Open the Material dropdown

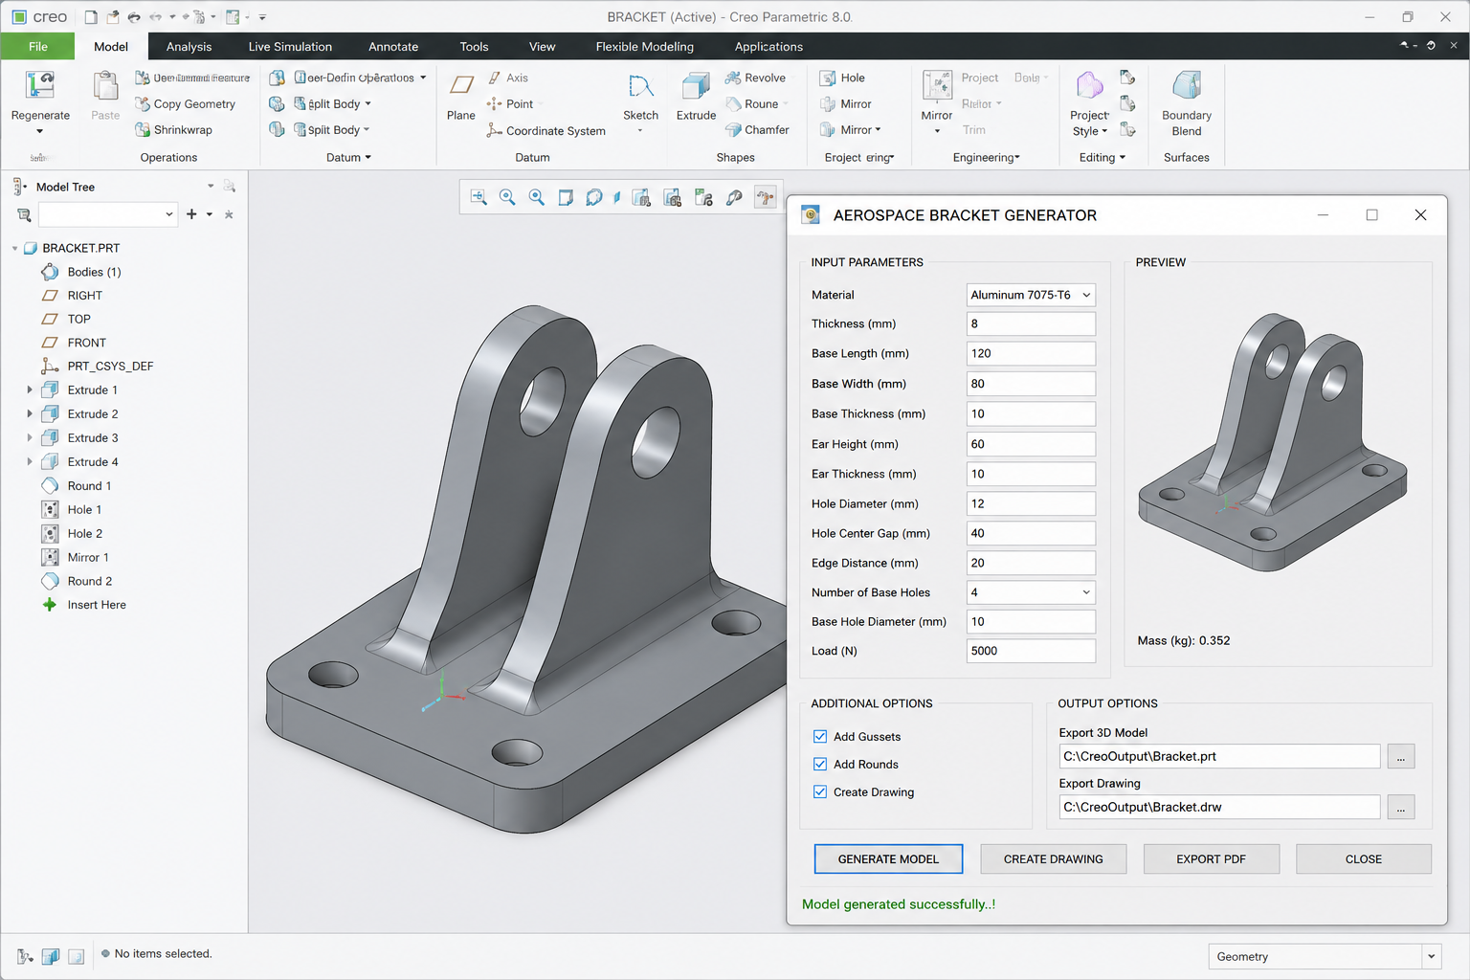coord(1031,295)
